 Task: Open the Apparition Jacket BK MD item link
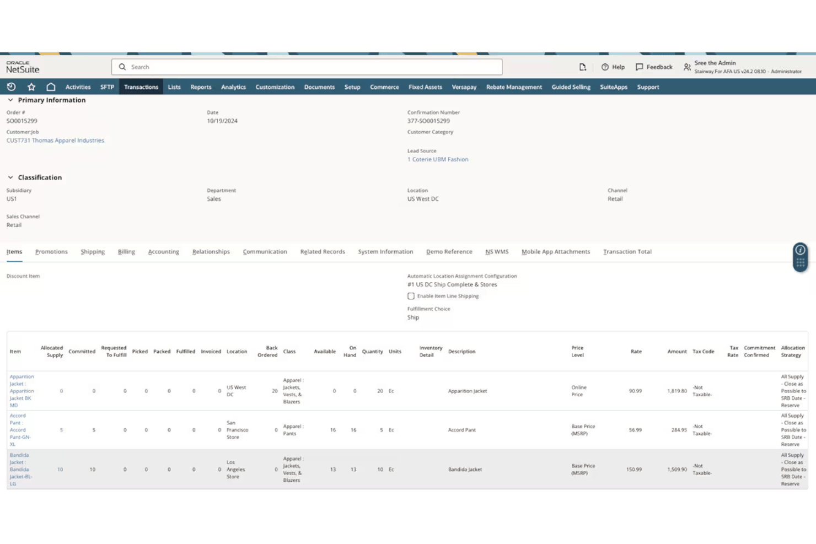[x=22, y=391]
